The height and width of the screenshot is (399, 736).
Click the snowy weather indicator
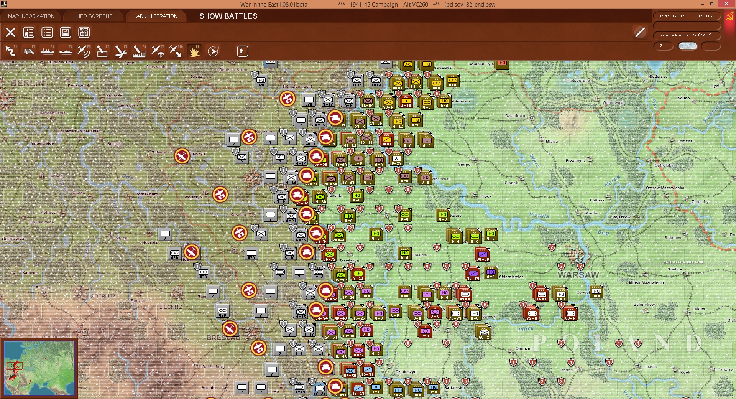click(x=687, y=46)
